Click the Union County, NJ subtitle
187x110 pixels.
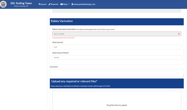point(21,6)
